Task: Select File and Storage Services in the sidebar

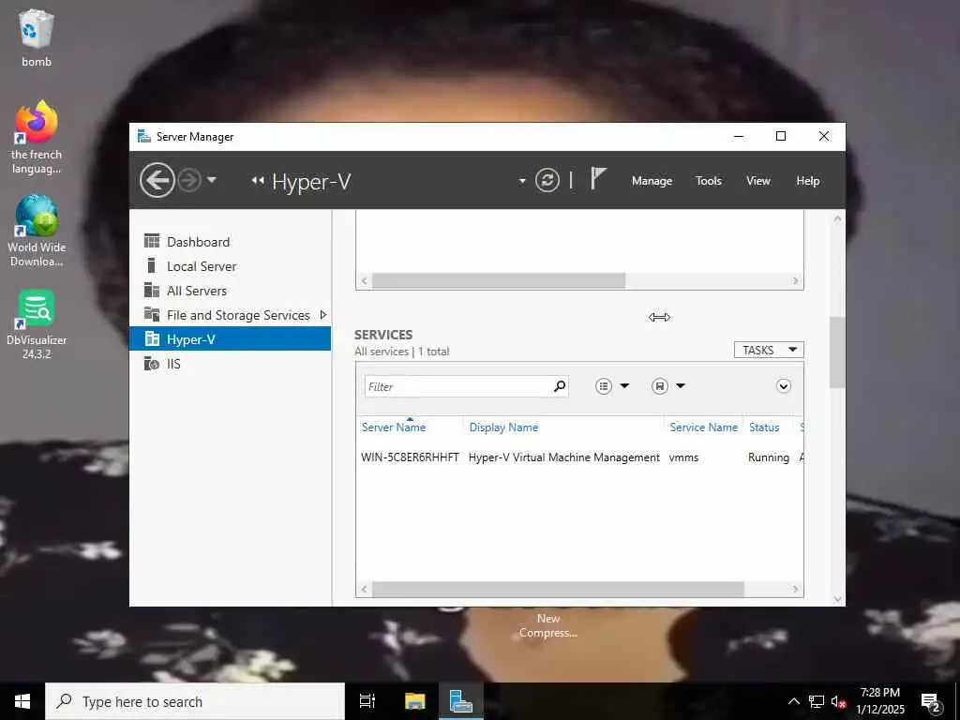Action: pos(231,315)
